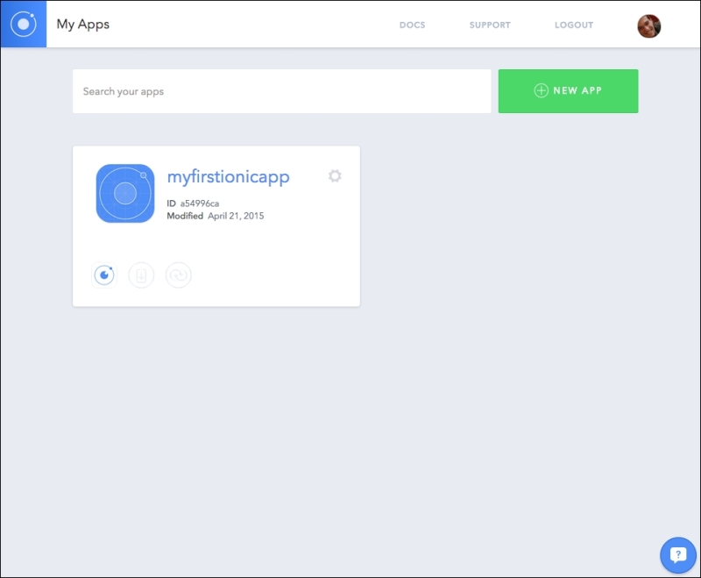The height and width of the screenshot is (578, 701).
Task: Open the help chat bubble button
Action: pyautogui.click(x=677, y=555)
